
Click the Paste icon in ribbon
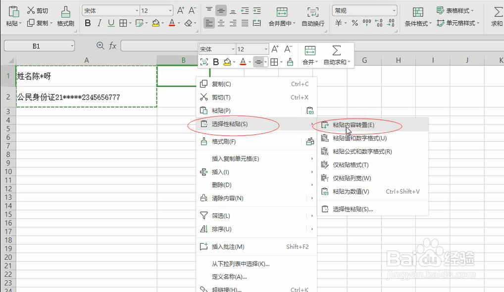click(x=13, y=11)
